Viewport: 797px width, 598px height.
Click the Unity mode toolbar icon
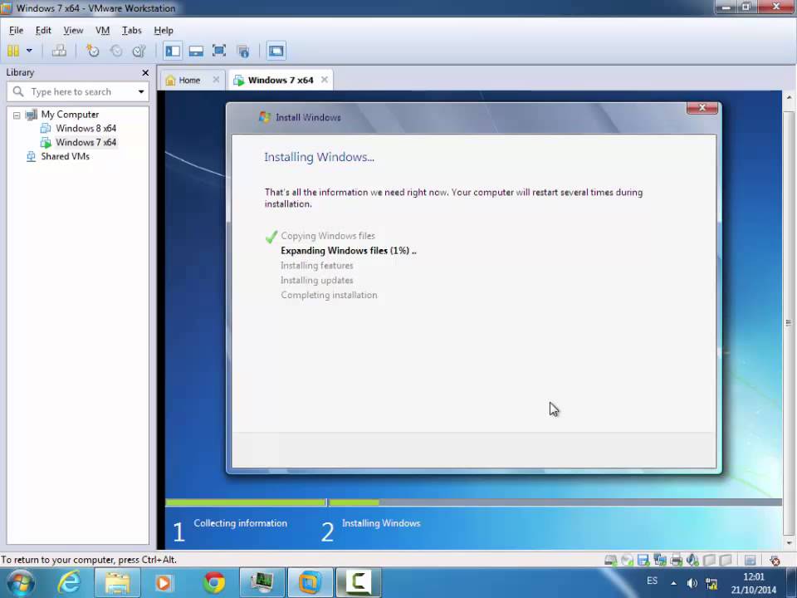pos(243,51)
